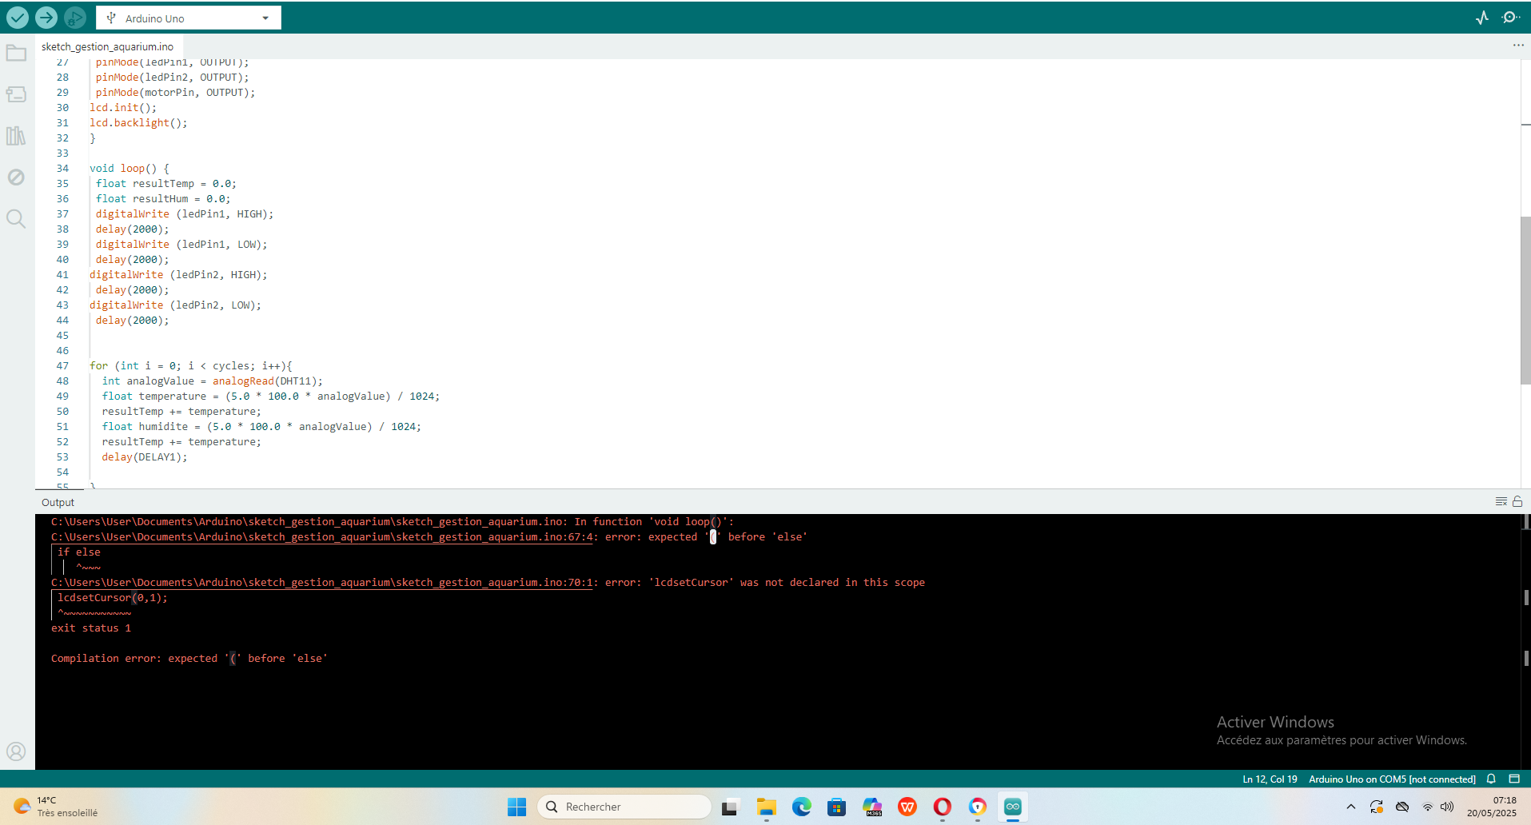Open the Windows Start menu
This screenshot has height=825, width=1531.
pos(517,807)
